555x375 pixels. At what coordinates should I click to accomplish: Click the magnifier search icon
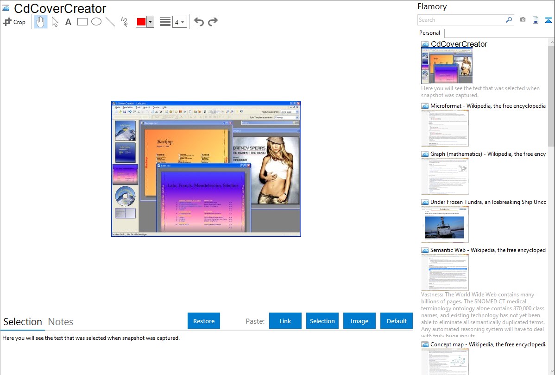click(x=509, y=20)
